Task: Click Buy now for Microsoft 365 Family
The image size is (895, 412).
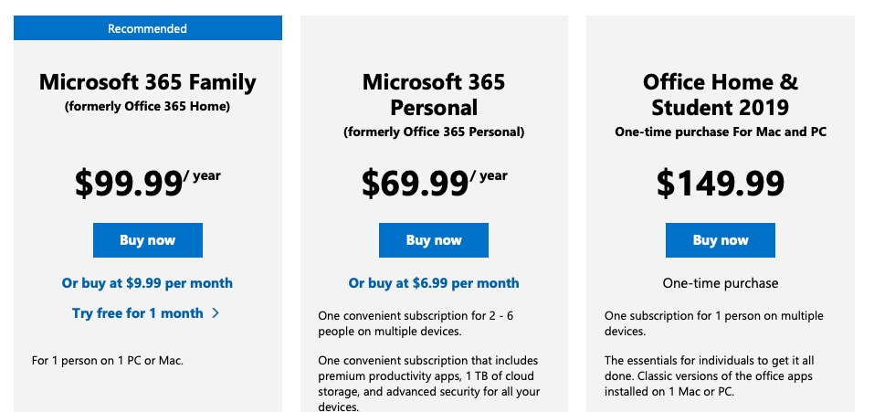Action: 147,240
